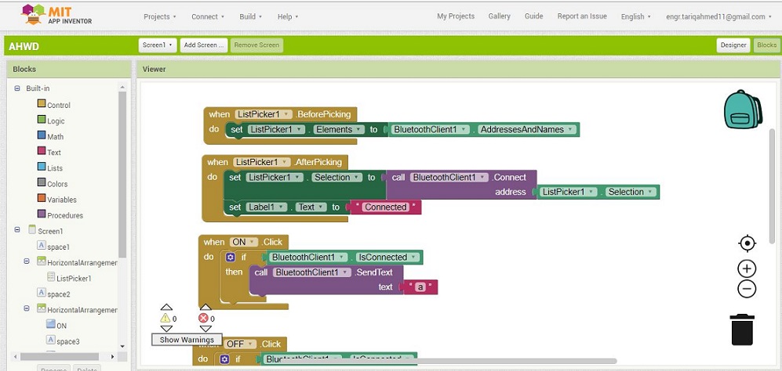
Task: Click the red error circle icon
Action: click(x=203, y=319)
